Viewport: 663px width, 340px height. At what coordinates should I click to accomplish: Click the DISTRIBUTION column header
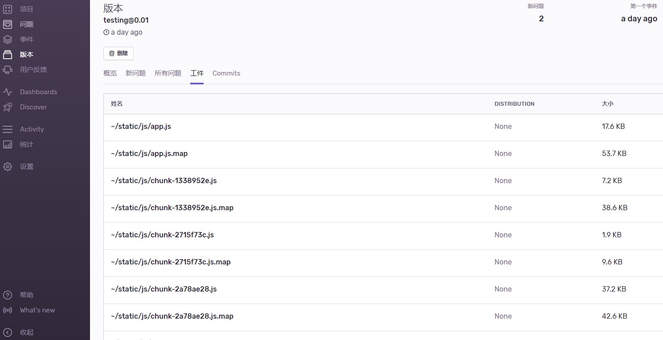point(514,104)
